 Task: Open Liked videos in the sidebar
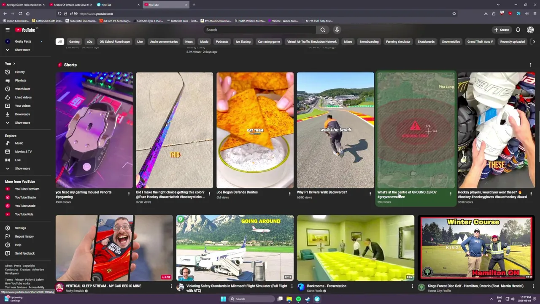[23, 97]
